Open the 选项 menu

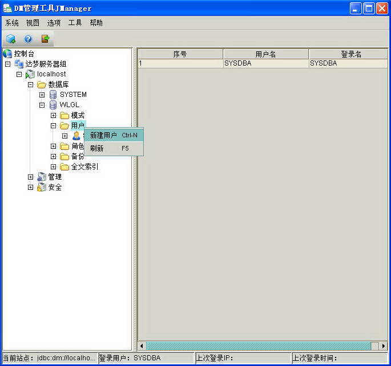[x=54, y=23]
